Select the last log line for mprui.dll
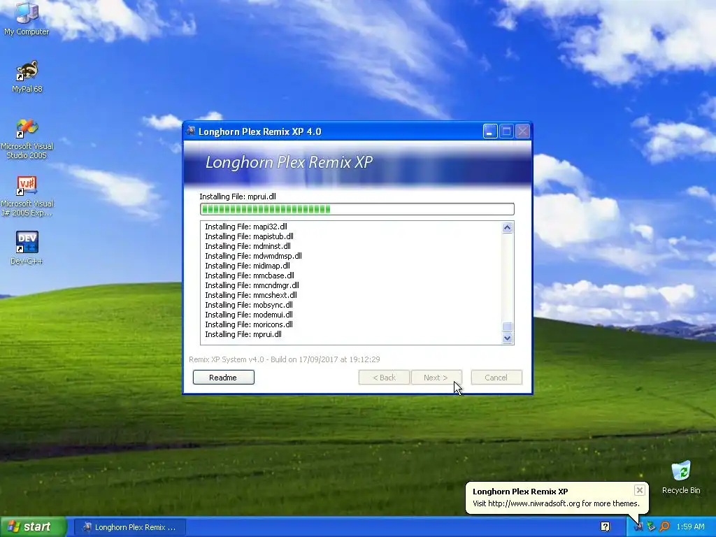This screenshot has height=537, width=716. coord(243,334)
